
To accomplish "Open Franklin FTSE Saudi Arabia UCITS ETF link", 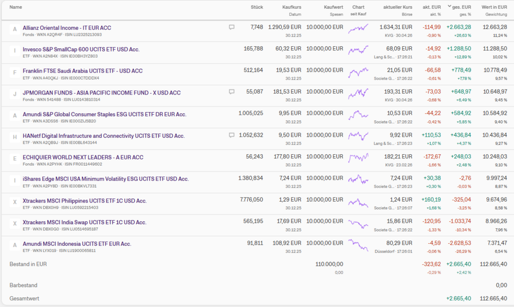I will click(x=83, y=71).
